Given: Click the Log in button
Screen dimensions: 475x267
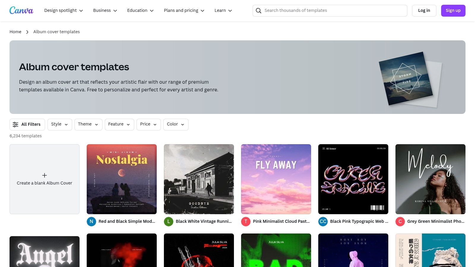Looking at the screenshot, I should 424,11.
